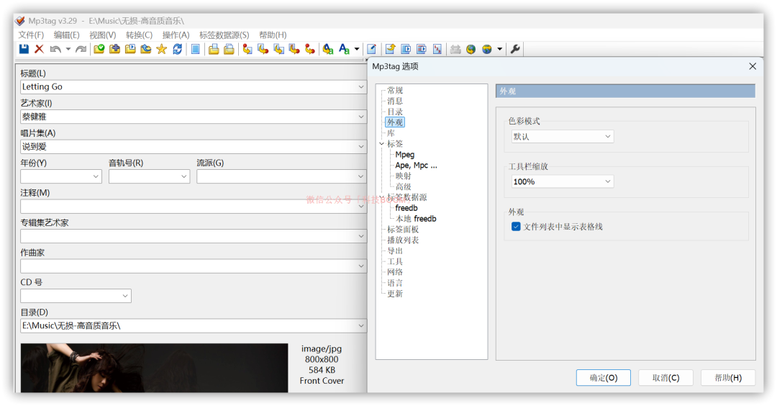Open the 色彩模式 dropdown showing 默认

[563, 136]
